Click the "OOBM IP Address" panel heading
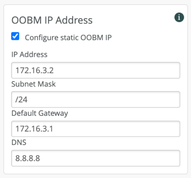191x178 pixels. [x=52, y=20]
